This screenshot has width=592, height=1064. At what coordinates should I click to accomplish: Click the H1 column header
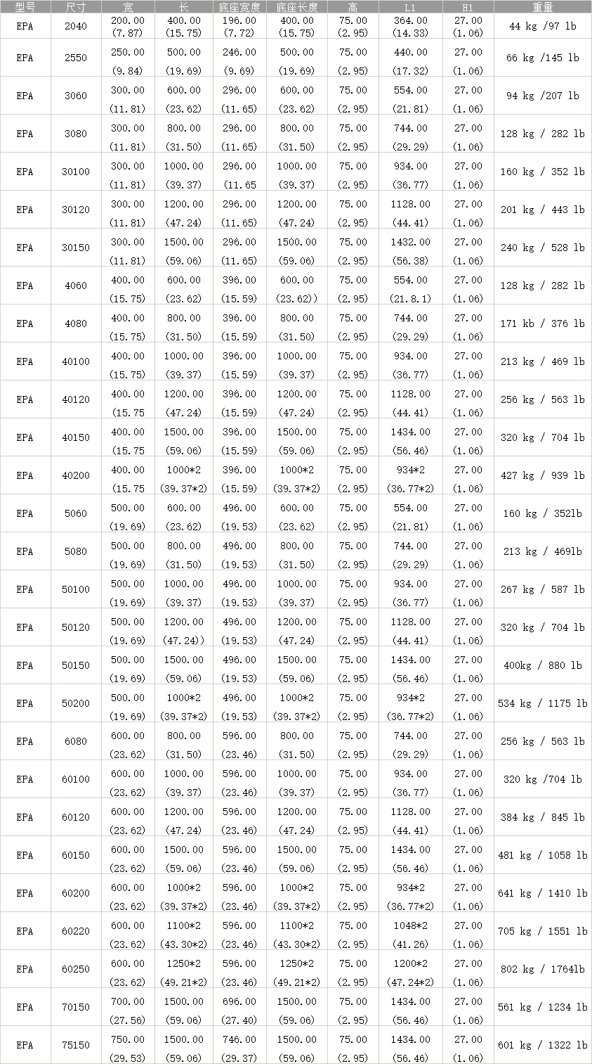tap(468, 8)
